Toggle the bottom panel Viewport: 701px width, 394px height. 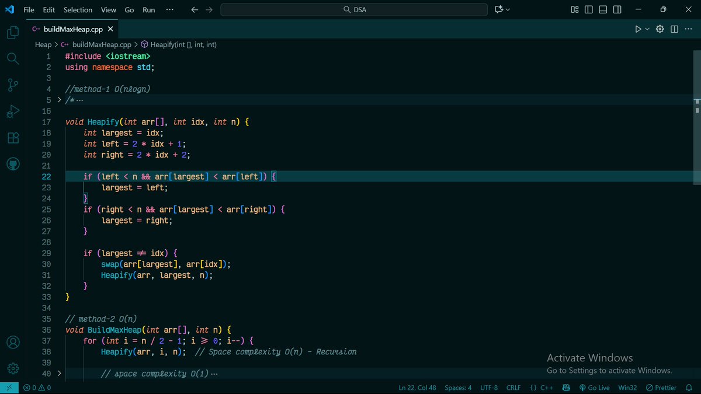[x=603, y=9]
